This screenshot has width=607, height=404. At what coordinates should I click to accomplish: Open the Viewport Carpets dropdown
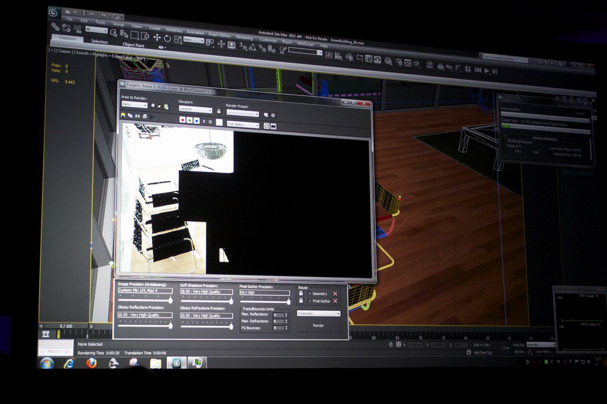coord(195,109)
